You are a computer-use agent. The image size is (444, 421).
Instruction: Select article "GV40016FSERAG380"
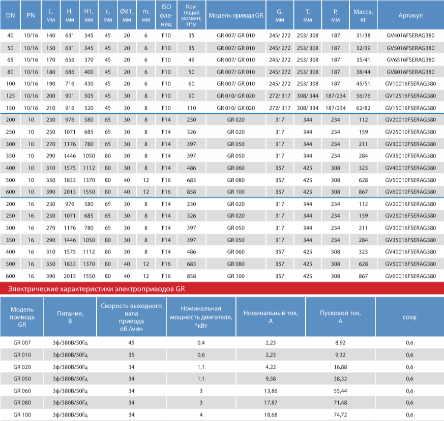[x=410, y=252]
